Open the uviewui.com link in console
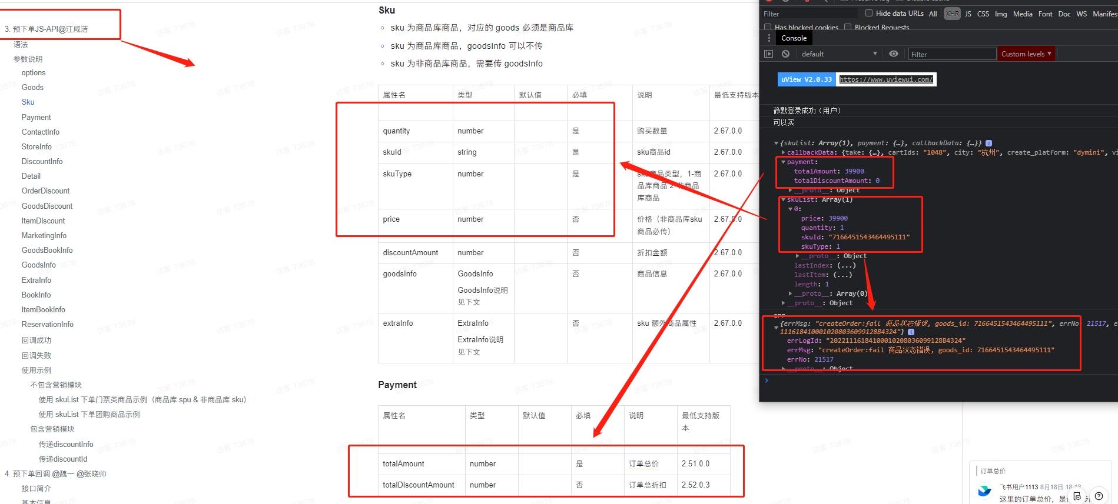 click(x=885, y=79)
